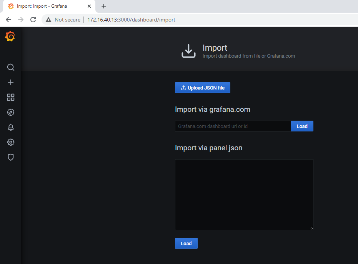Close the Import - Grafana tab
The height and width of the screenshot is (264, 358).
click(x=89, y=6)
